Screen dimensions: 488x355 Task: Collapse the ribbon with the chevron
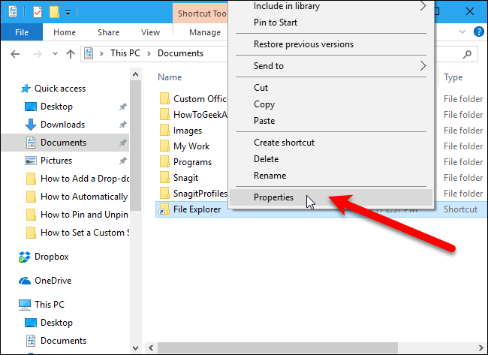click(462, 32)
